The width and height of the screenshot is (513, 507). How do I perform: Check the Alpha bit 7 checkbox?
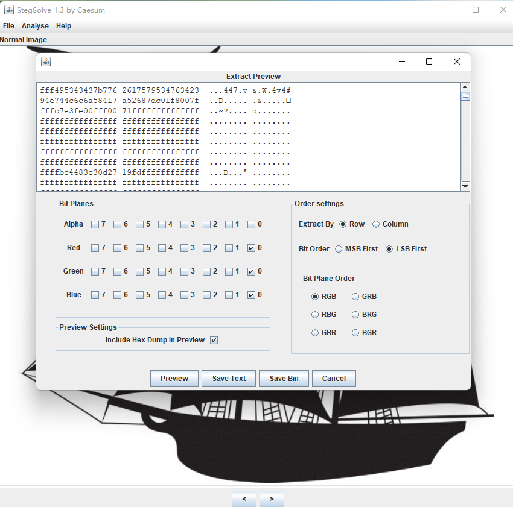[95, 225]
